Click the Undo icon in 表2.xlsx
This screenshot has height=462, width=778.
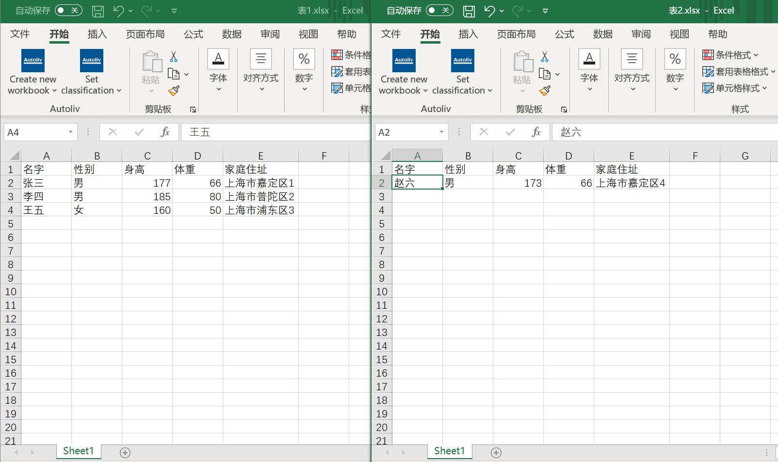click(x=490, y=11)
